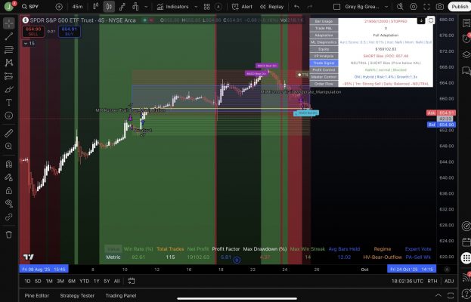Viewport: 471px width, 302px height.
Task: Open the Pine Editor tab
Action: (36, 295)
